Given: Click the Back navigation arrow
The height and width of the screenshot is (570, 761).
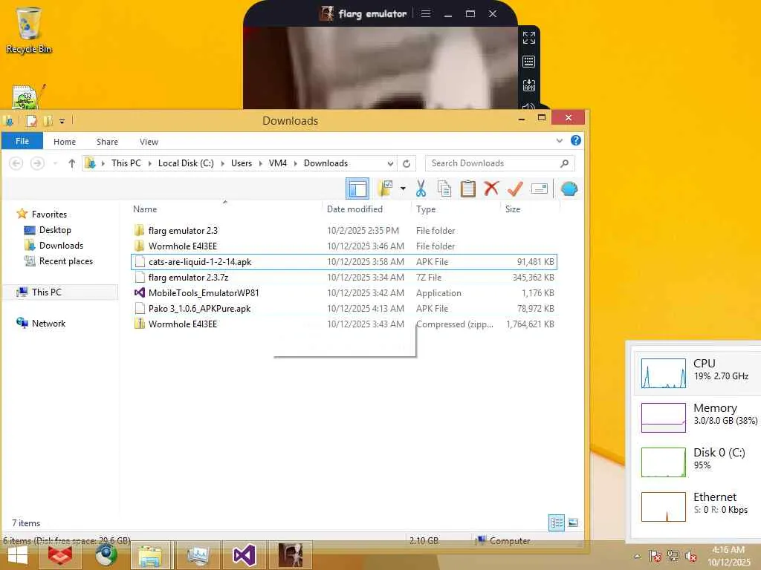Looking at the screenshot, I should [16, 163].
